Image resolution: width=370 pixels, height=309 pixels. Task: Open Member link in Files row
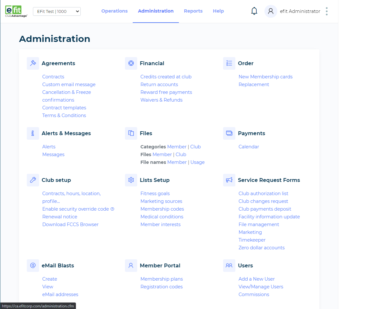162,154
